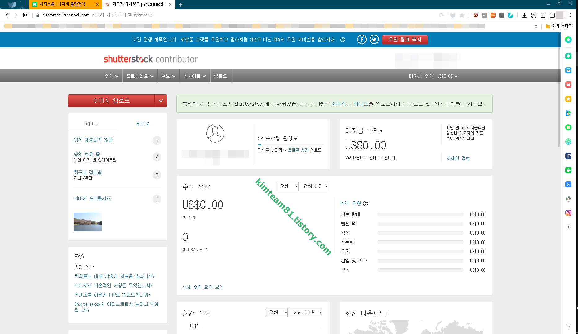Open the green cafe cup sidebar icon

click(x=568, y=170)
